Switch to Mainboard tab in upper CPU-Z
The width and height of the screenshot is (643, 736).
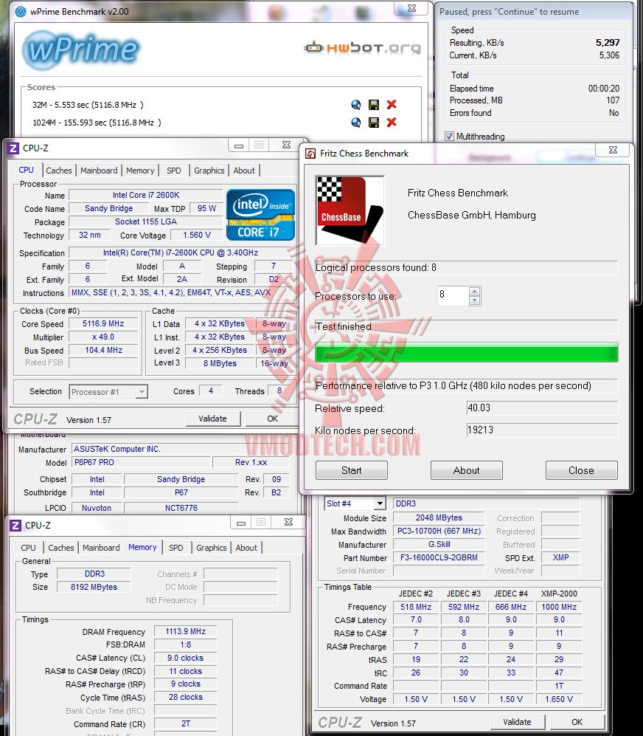[99, 171]
